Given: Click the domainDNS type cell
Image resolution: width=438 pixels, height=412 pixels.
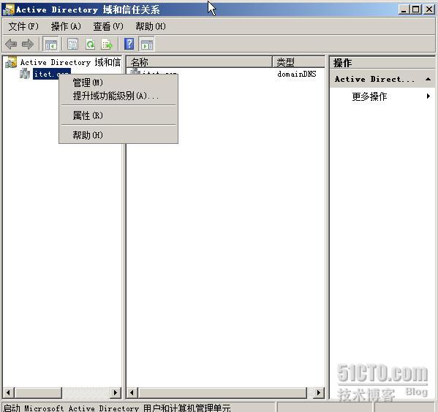Looking at the screenshot, I should [x=297, y=74].
